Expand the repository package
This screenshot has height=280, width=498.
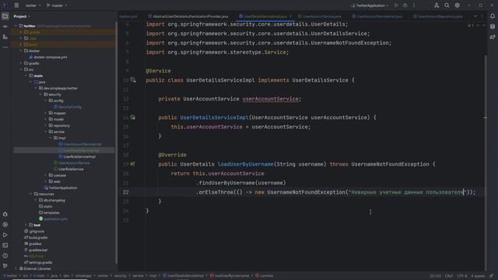pos(46,125)
